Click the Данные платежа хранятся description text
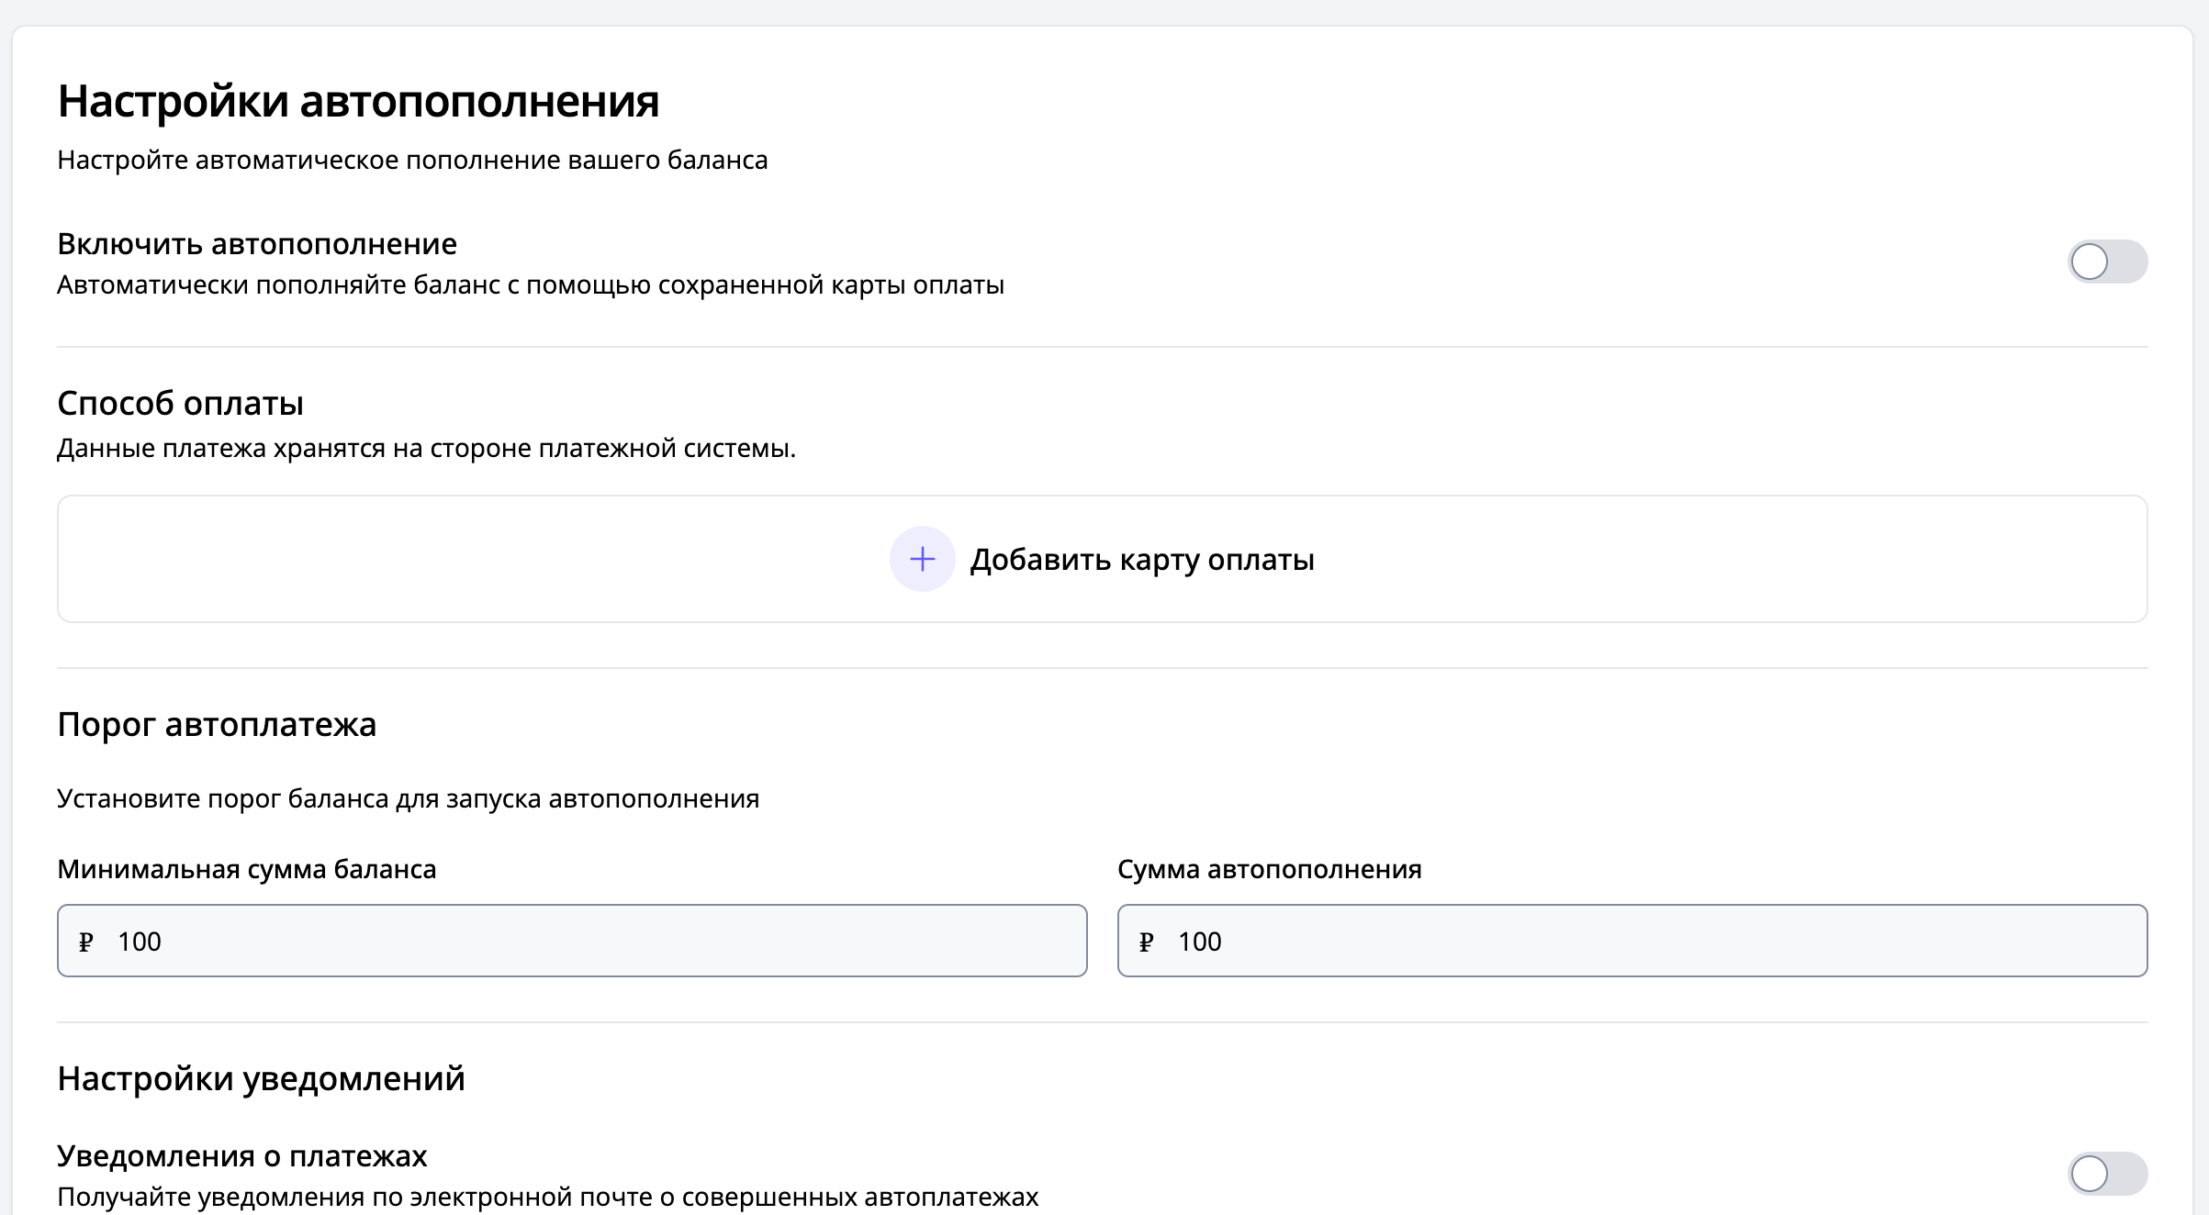This screenshot has width=2209, height=1215. click(426, 449)
